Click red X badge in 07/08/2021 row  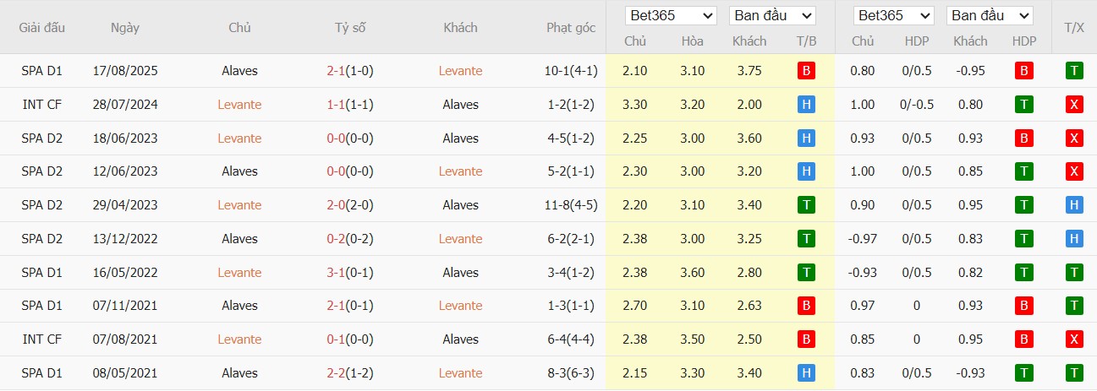pos(1074,339)
